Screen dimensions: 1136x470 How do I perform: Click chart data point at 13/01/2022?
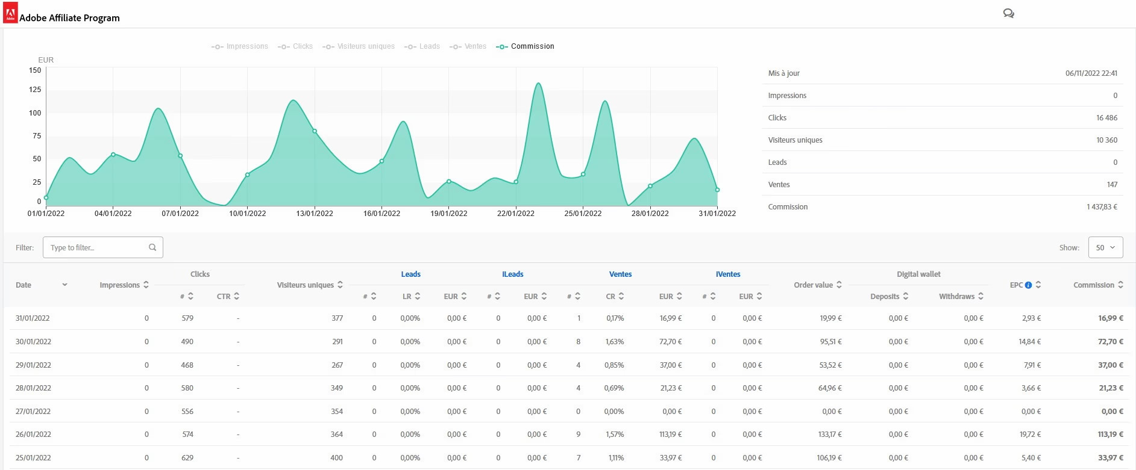pyautogui.click(x=315, y=131)
